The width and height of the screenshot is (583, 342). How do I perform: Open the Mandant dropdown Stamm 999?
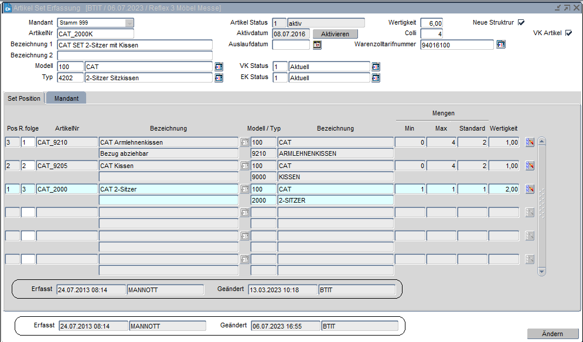coord(129,23)
